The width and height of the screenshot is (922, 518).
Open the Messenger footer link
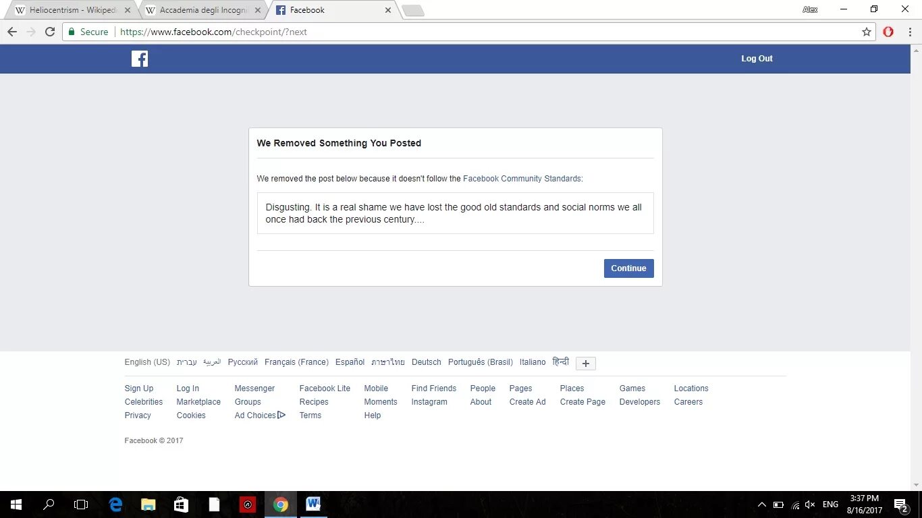point(254,388)
